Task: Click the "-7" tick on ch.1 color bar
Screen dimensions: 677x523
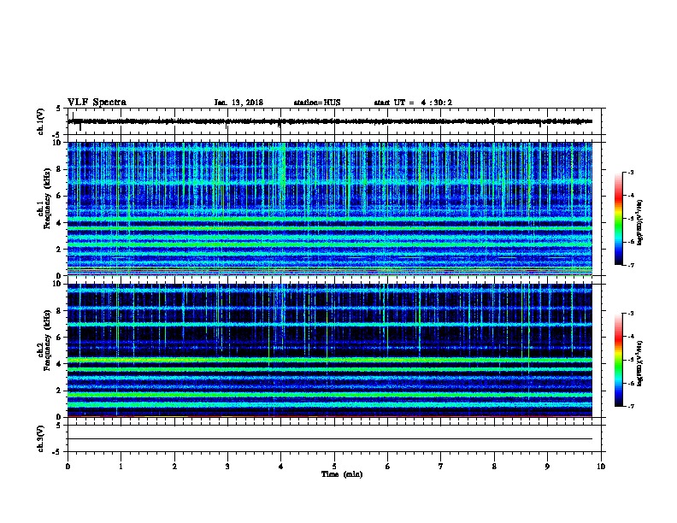Action: [x=631, y=265]
